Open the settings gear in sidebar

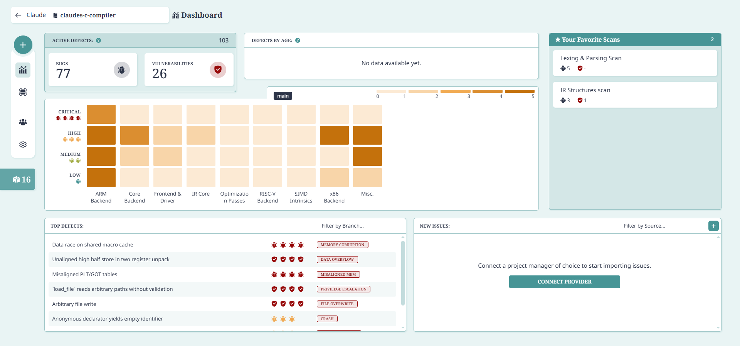[23, 144]
